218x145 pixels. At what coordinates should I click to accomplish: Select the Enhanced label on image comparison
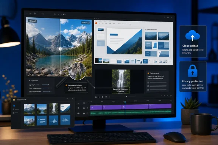[86, 23]
